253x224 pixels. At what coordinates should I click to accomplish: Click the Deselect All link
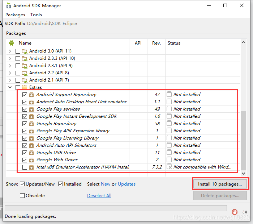pos(99,195)
